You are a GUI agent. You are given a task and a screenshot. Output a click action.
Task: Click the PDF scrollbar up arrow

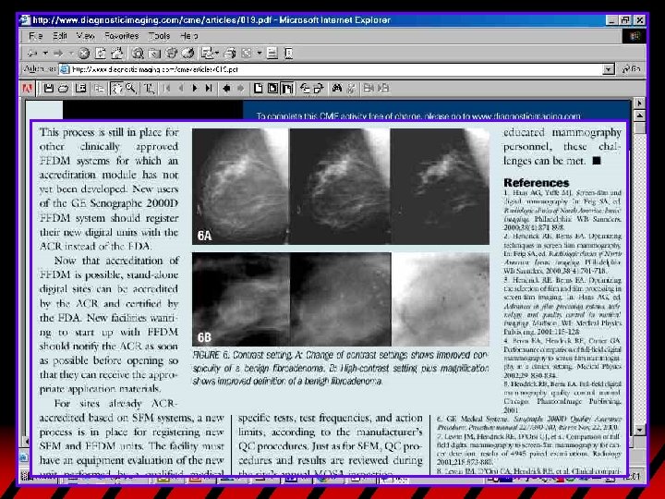(639, 116)
